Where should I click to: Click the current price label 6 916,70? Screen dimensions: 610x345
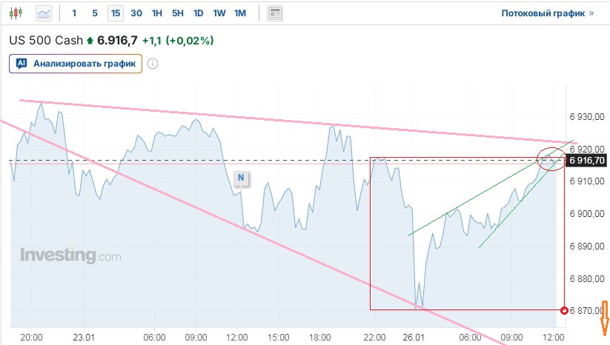[587, 161]
